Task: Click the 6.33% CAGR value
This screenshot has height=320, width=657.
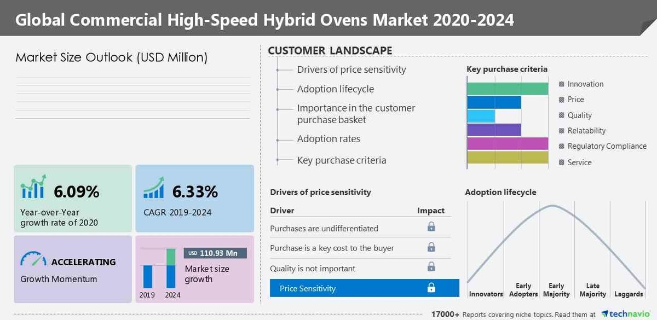Action: click(x=195, y=192)
